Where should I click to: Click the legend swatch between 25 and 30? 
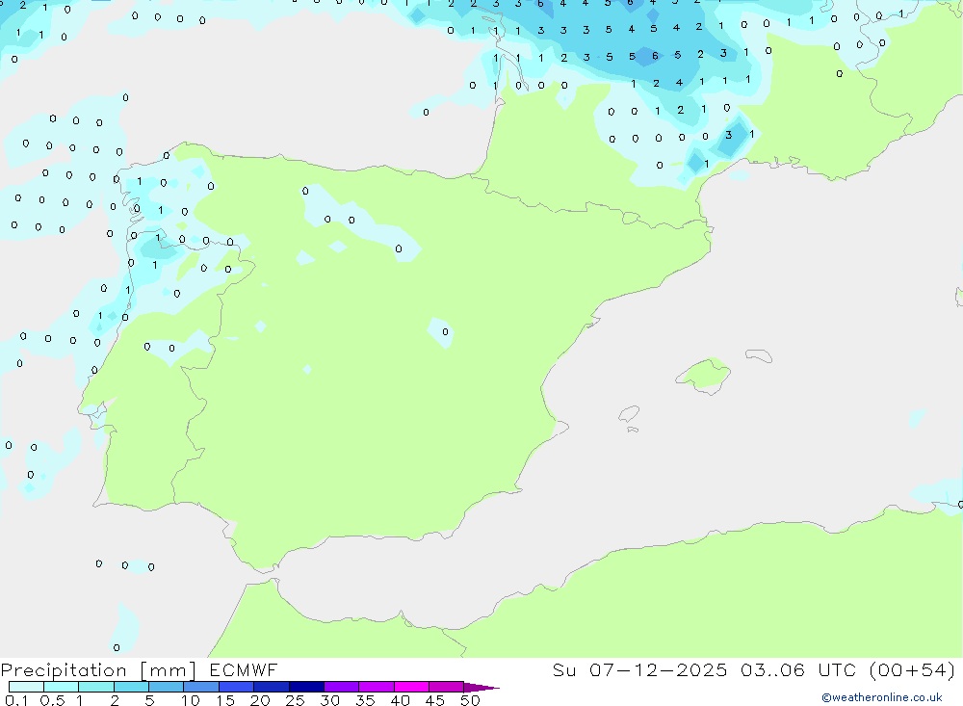(306, 687)
